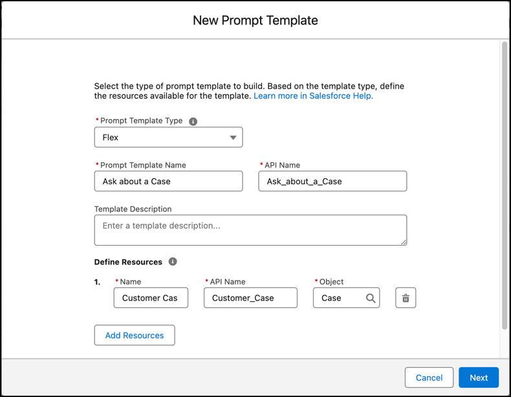The image size is (511, 397).
Task: Click the Prompt Template Name field
Action: pyautogui.click(x=168, y=181)
